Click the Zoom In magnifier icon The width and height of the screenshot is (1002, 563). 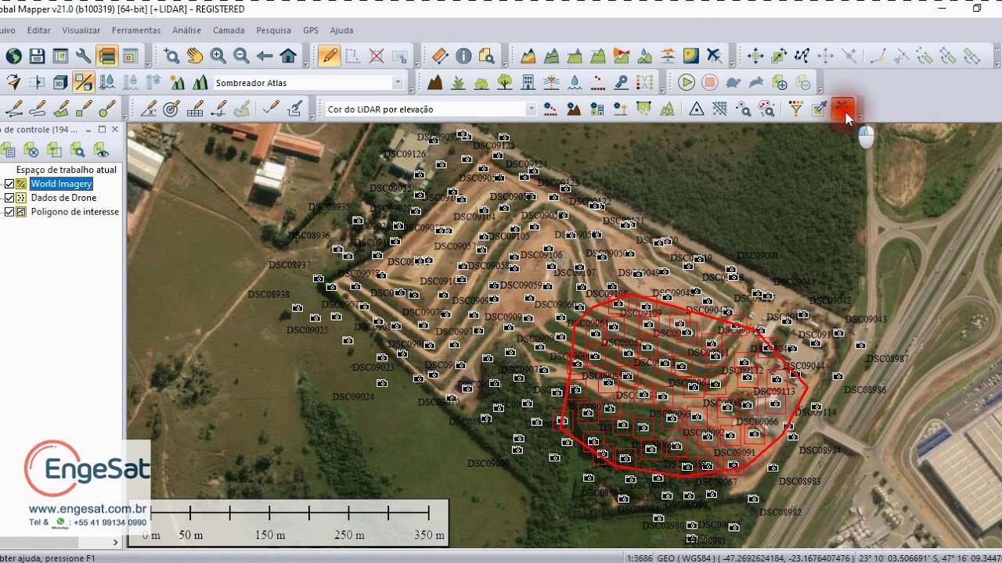tap(218, 56)
